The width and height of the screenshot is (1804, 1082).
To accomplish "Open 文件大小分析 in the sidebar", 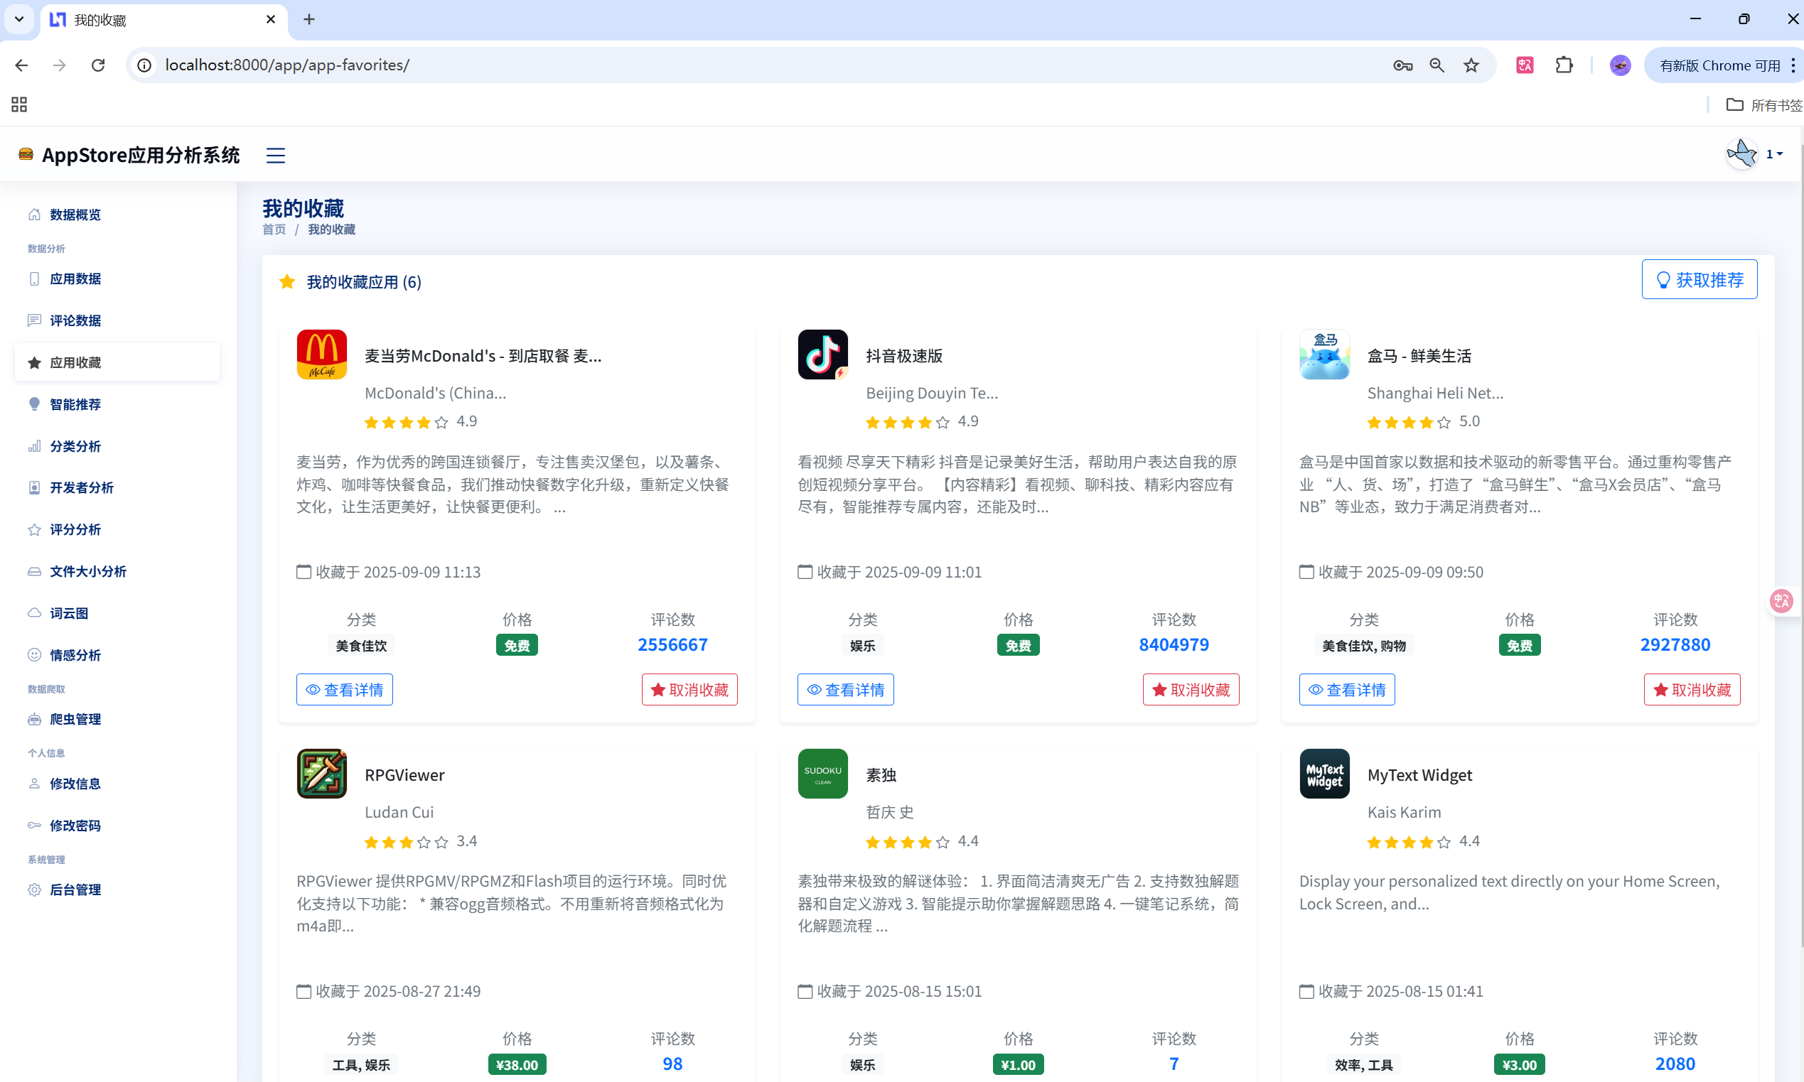I will tap(117, 571).
